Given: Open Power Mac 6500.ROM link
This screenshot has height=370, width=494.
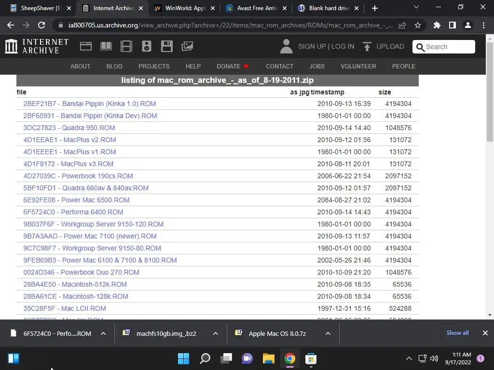Looking at the screenshot, I should coord(76,200).
